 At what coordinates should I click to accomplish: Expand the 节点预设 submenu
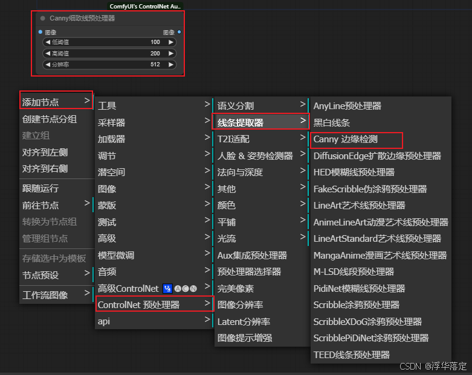pyautogui.click(x=56, y=275)
